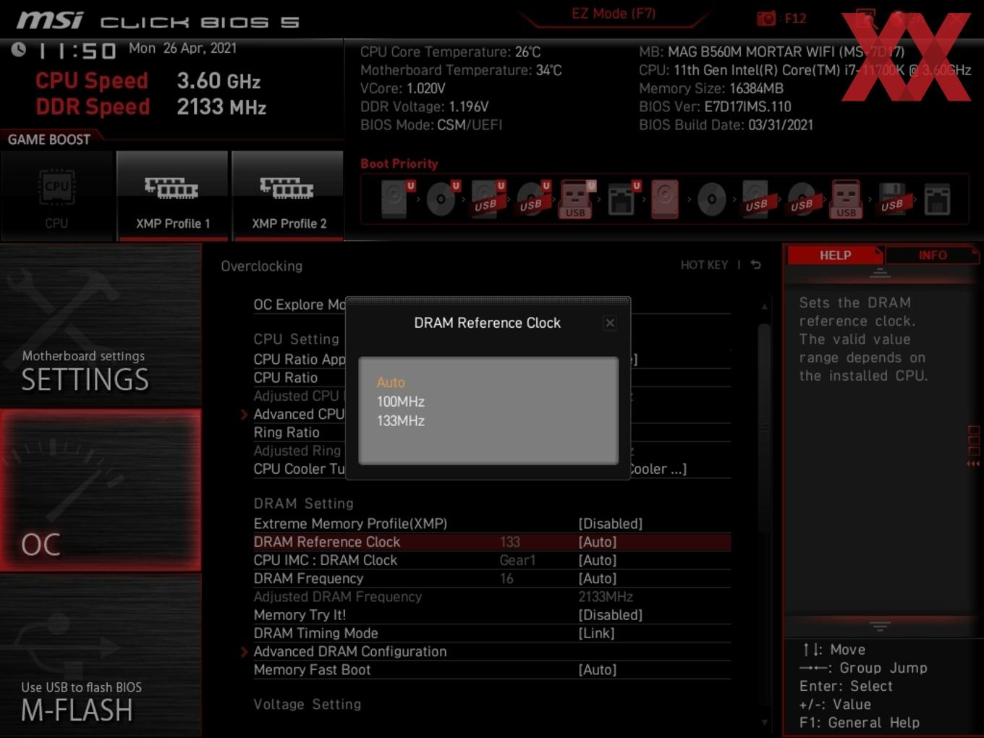Viewport: 984px width, 738px height.
Task: Toggle the CPU Game Boost button
Action: click(57, 196)
